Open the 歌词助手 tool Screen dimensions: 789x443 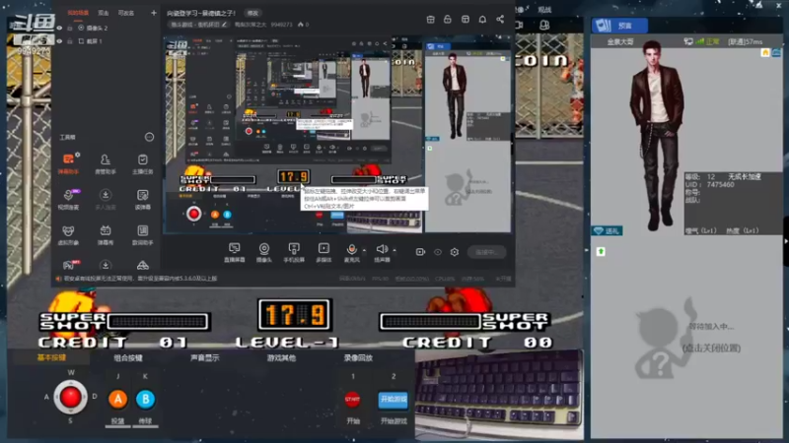pos(142,234)
